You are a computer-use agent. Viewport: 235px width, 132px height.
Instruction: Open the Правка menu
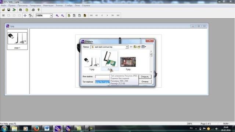click(12, 5)
